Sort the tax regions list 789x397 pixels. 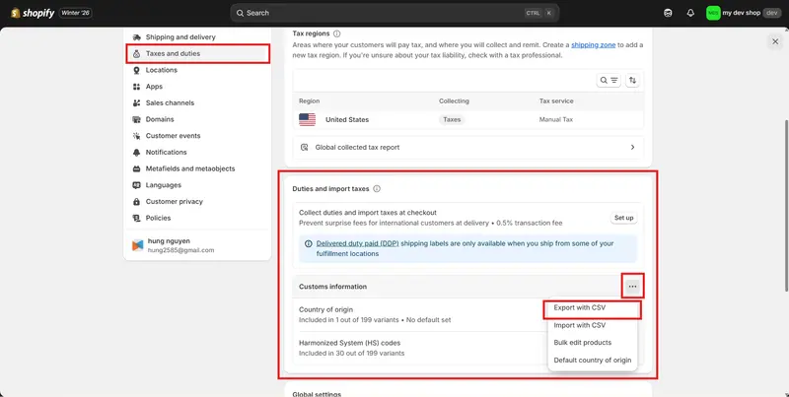coord(632,81)
